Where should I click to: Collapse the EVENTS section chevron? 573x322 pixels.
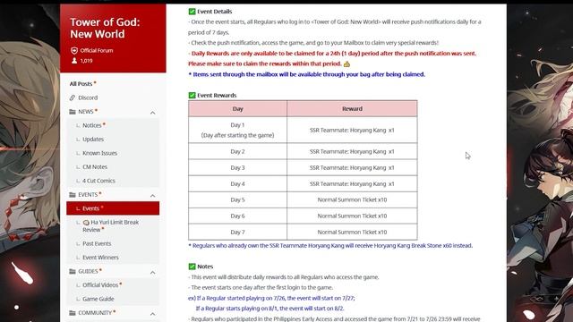[x=153, y=196]
